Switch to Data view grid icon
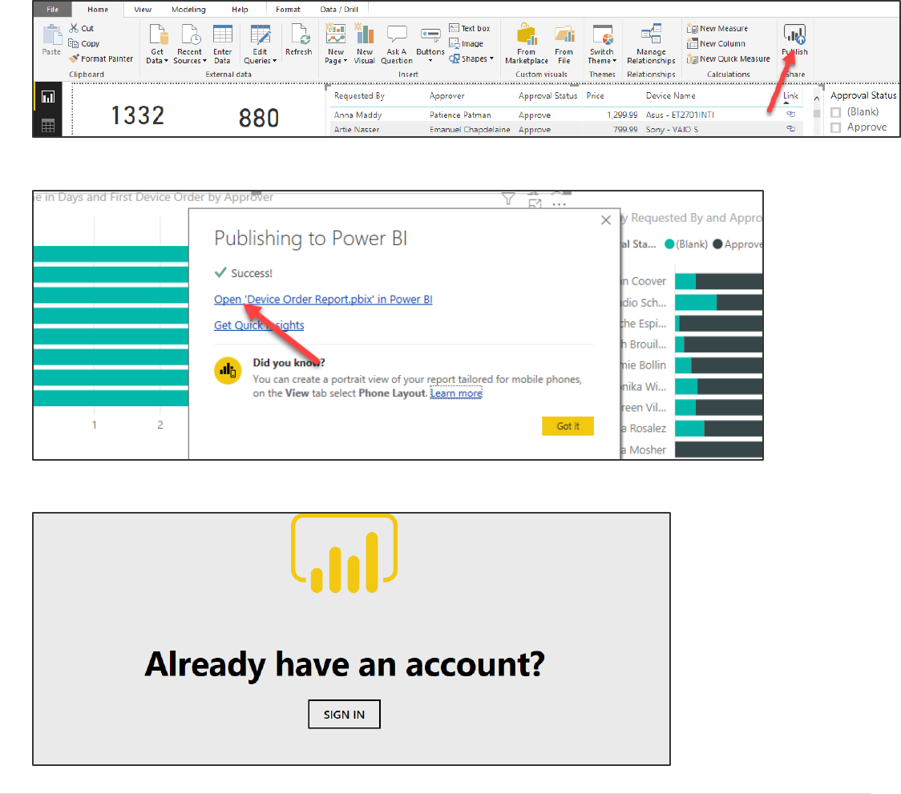This screenshot has height=794, width=901. coord(47,125)
